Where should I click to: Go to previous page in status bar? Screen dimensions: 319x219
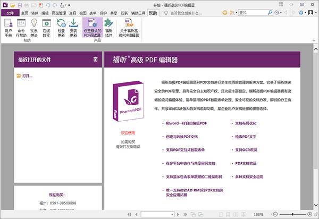click(136, 214)
